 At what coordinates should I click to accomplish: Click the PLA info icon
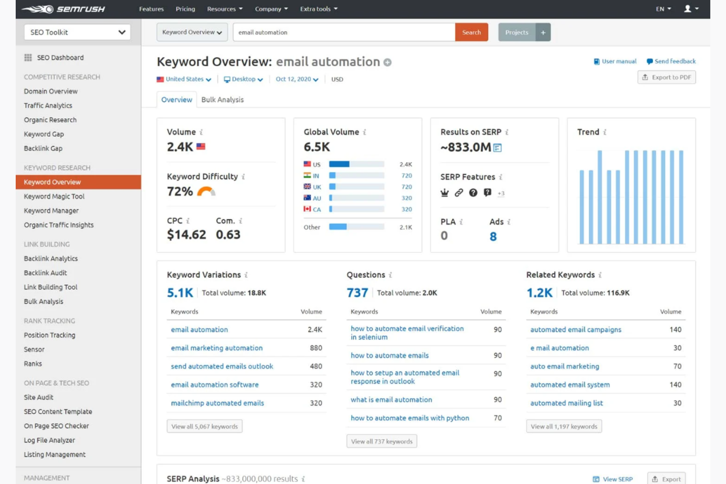tap(461, 222)
